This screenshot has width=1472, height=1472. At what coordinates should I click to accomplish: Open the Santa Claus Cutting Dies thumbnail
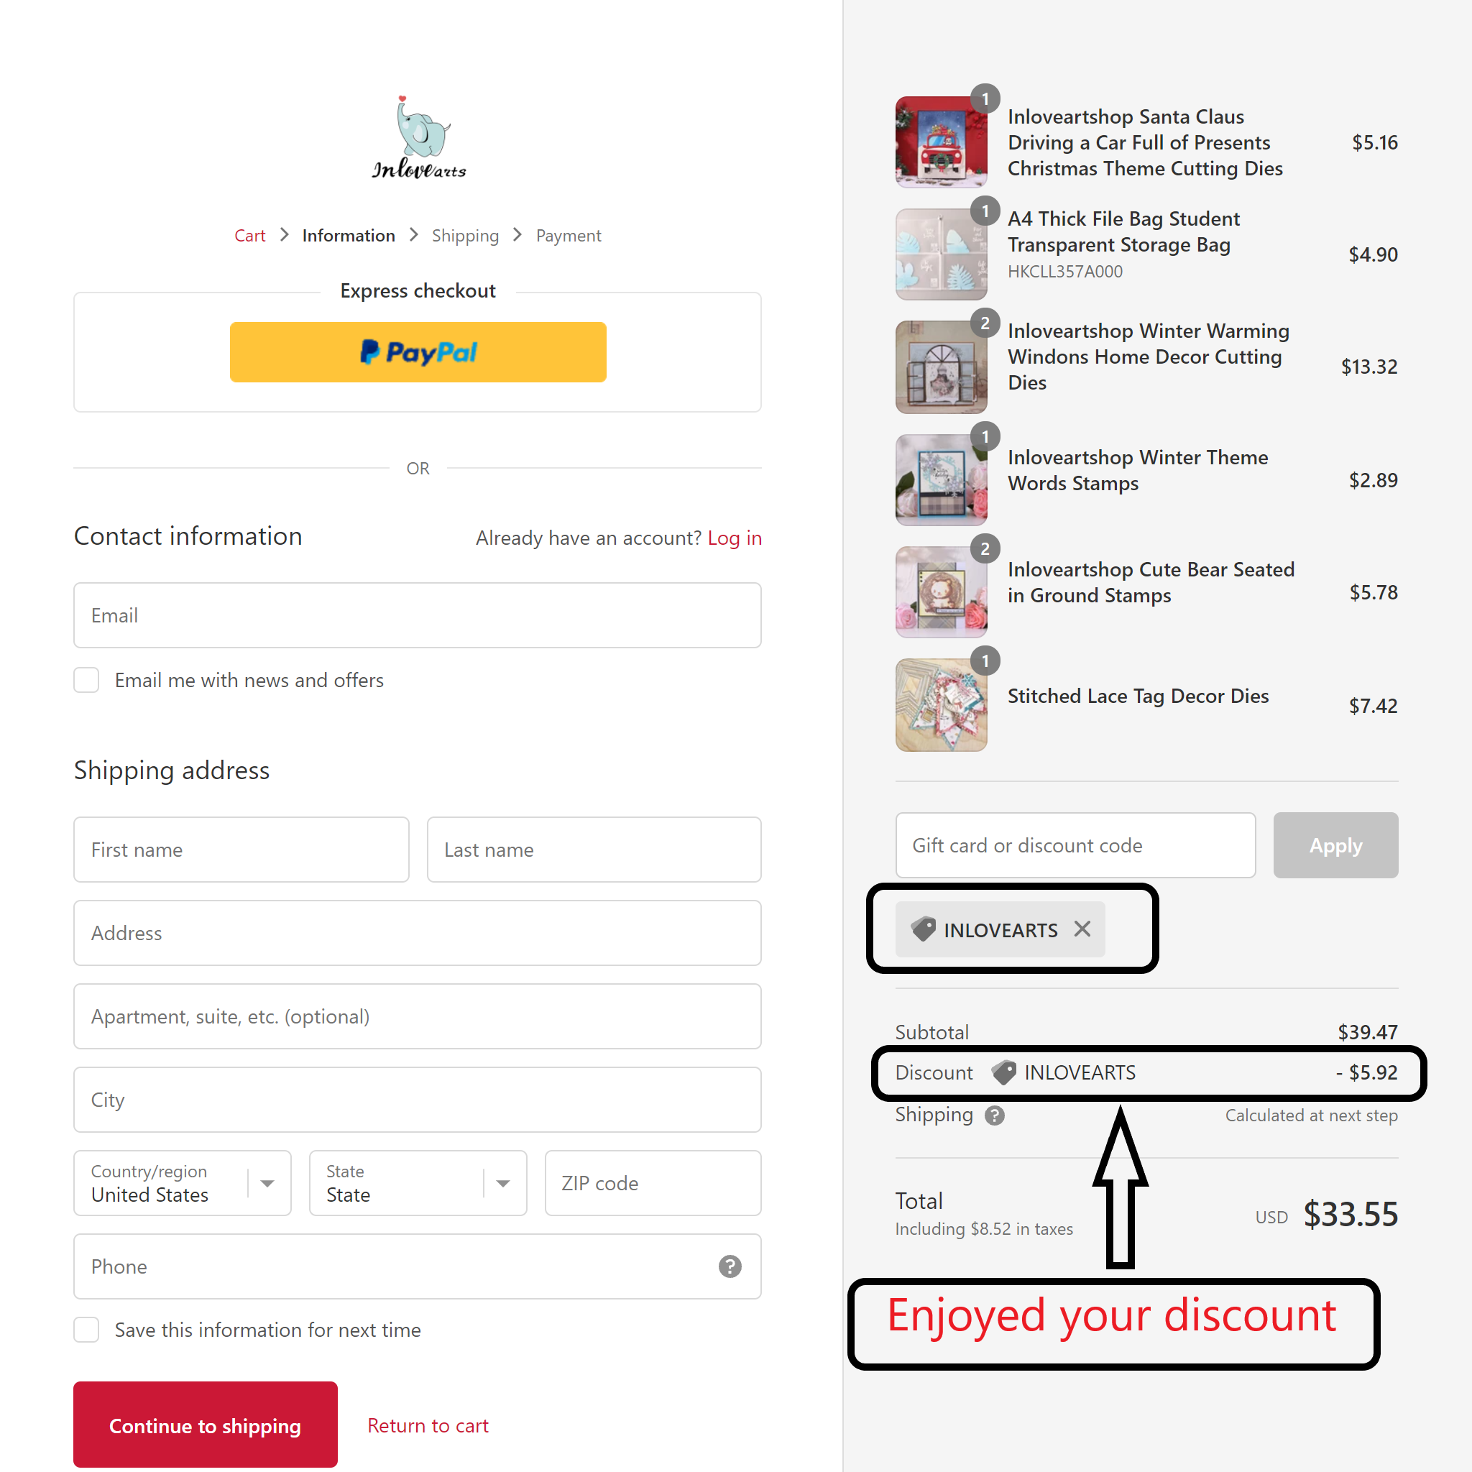coord(941,142)
